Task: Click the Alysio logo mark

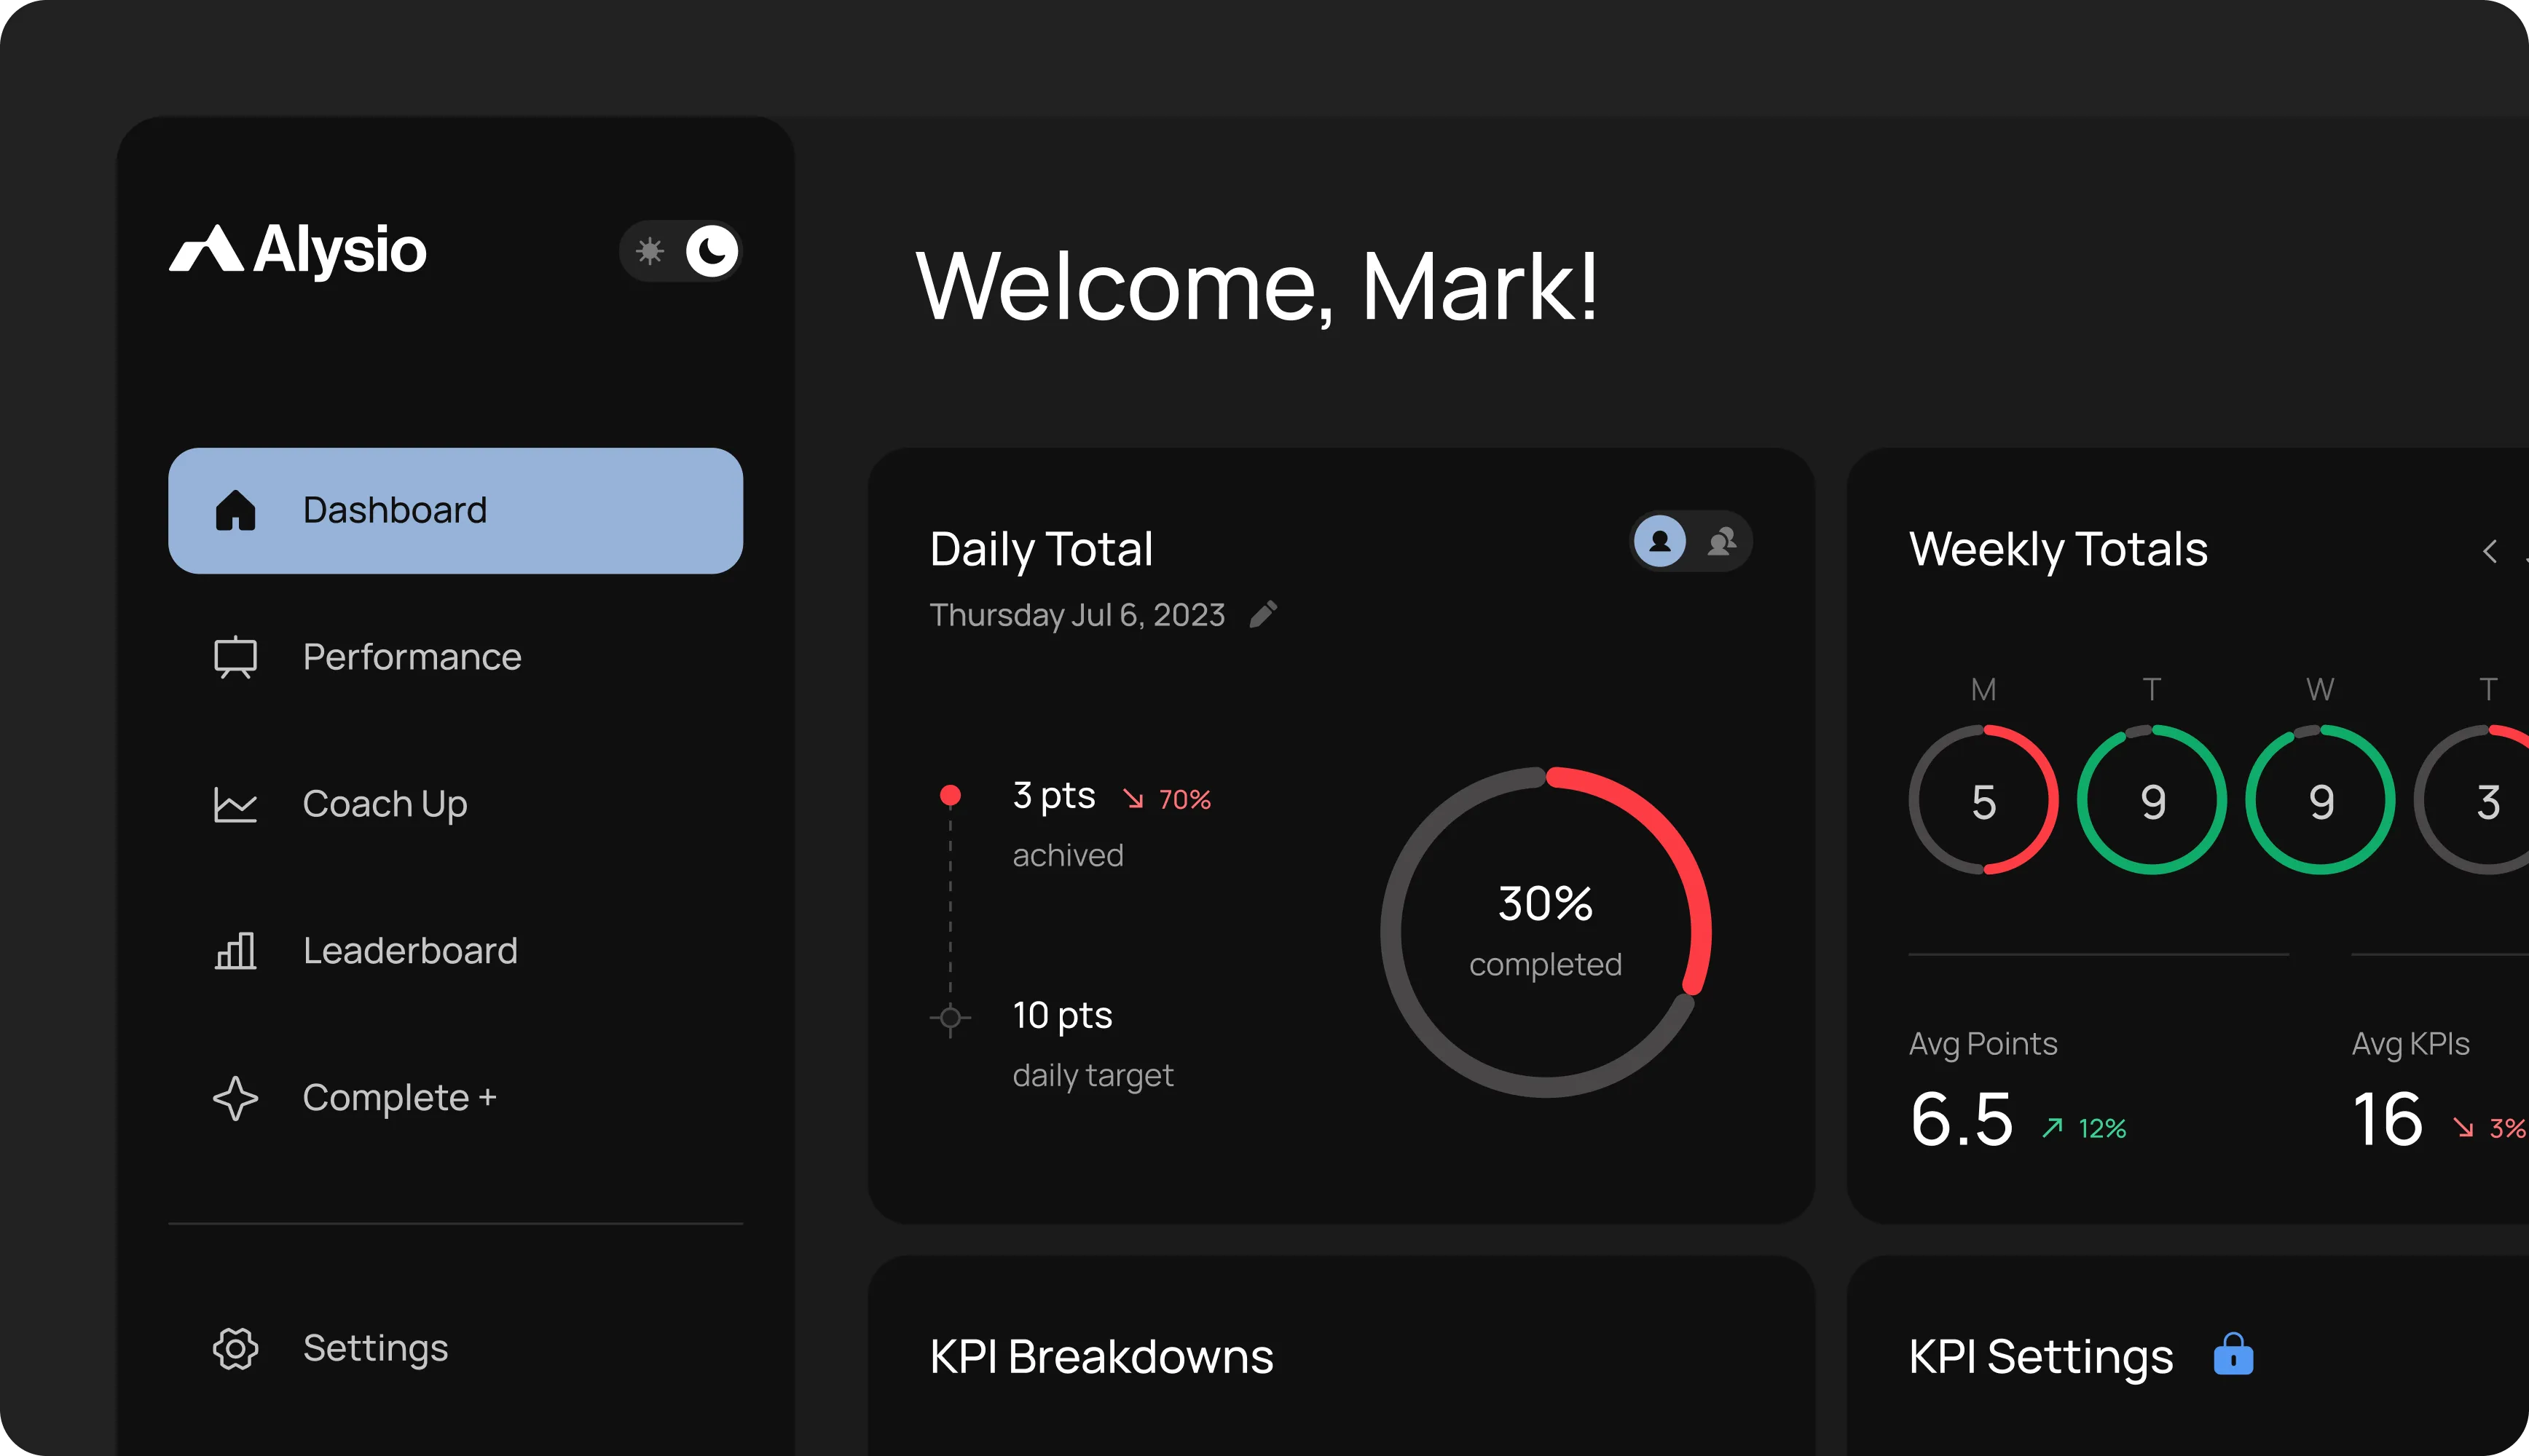Action: (205, 250)
